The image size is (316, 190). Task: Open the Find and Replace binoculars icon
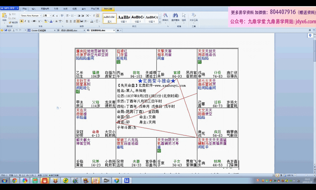(x=175, y=16)
